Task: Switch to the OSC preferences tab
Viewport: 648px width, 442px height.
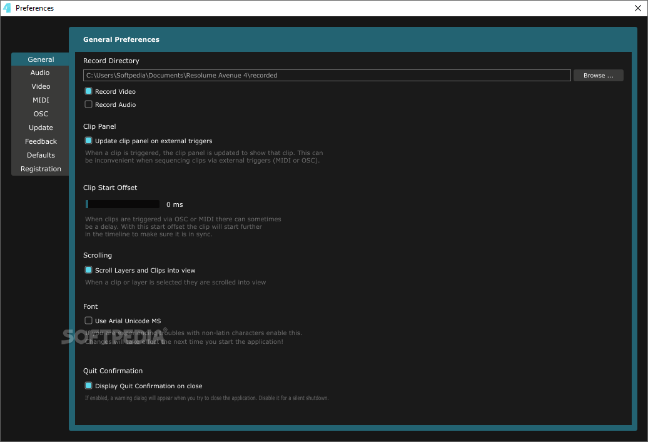Action: tap(41, 114)
